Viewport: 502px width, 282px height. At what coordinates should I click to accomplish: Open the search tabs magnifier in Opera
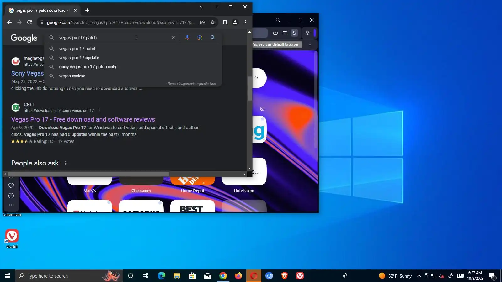click(x=278, y=20)
